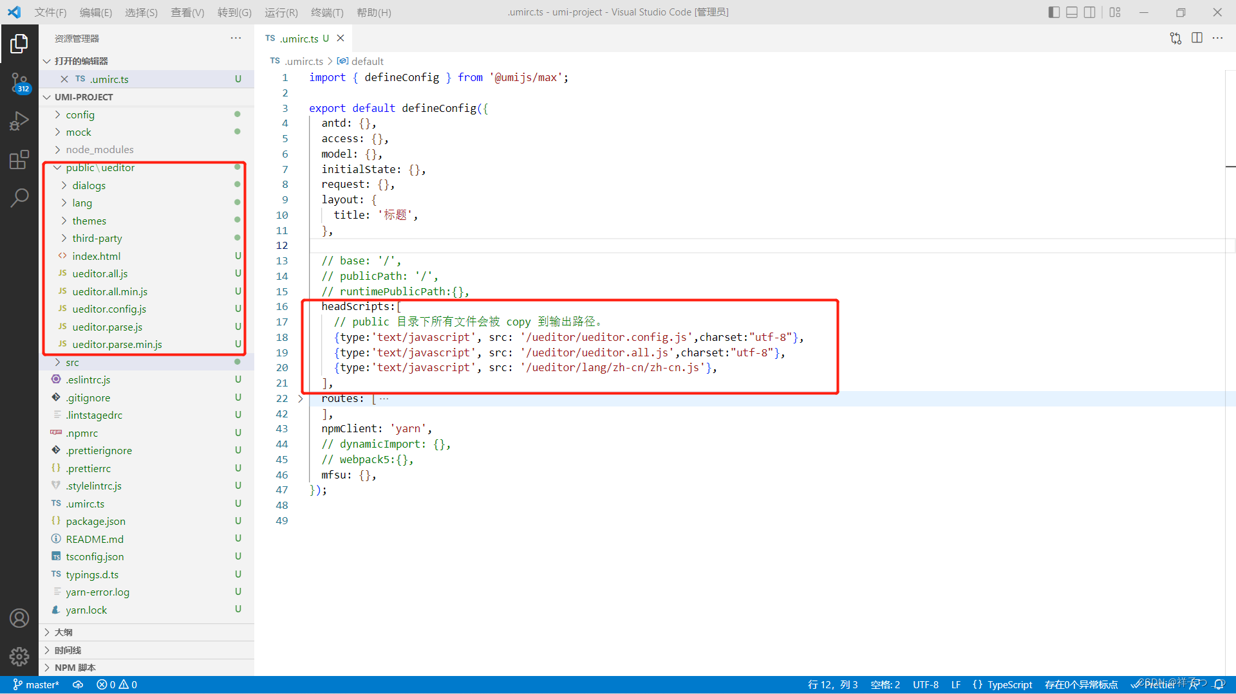Open .eslintrc.js file
The height and width of the screenshot is (694, 1236).
pos(147,379)
